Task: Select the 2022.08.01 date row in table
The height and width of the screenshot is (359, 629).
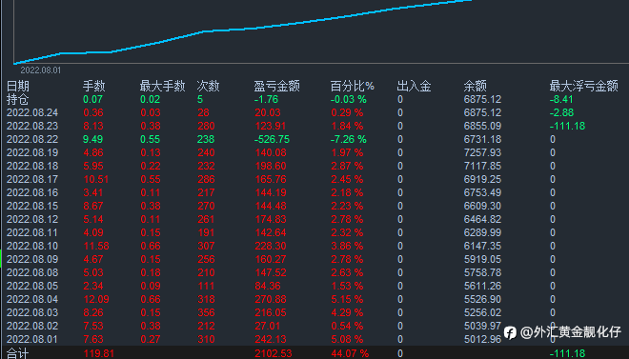Action: coord(32,339)
